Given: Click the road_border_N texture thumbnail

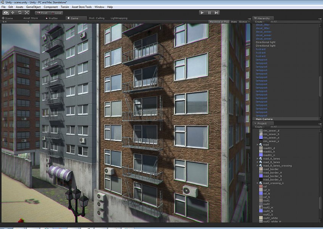Looking at the screenshot, I should pos(261,176).
